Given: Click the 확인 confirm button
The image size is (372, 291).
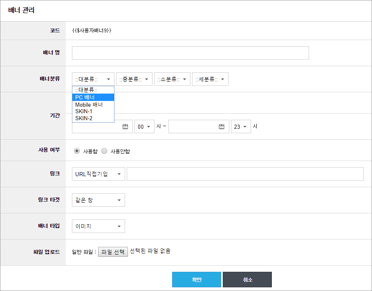Looking at the screenshot, I should pos(197,280).
